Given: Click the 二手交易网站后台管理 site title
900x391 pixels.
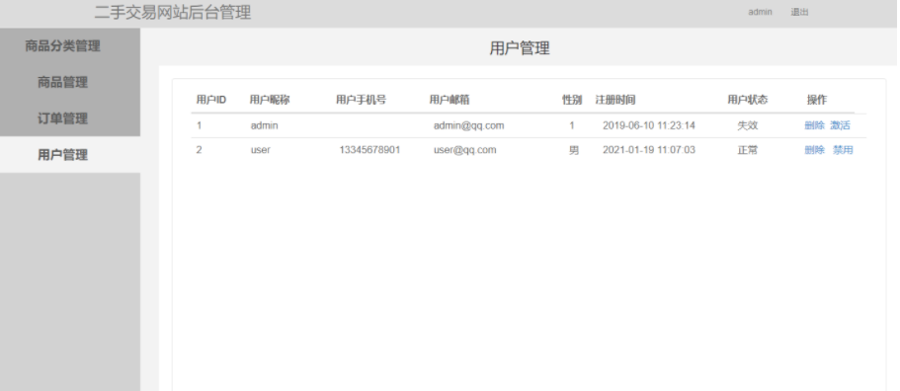Looking at the screenshot, I should (173, 12).
